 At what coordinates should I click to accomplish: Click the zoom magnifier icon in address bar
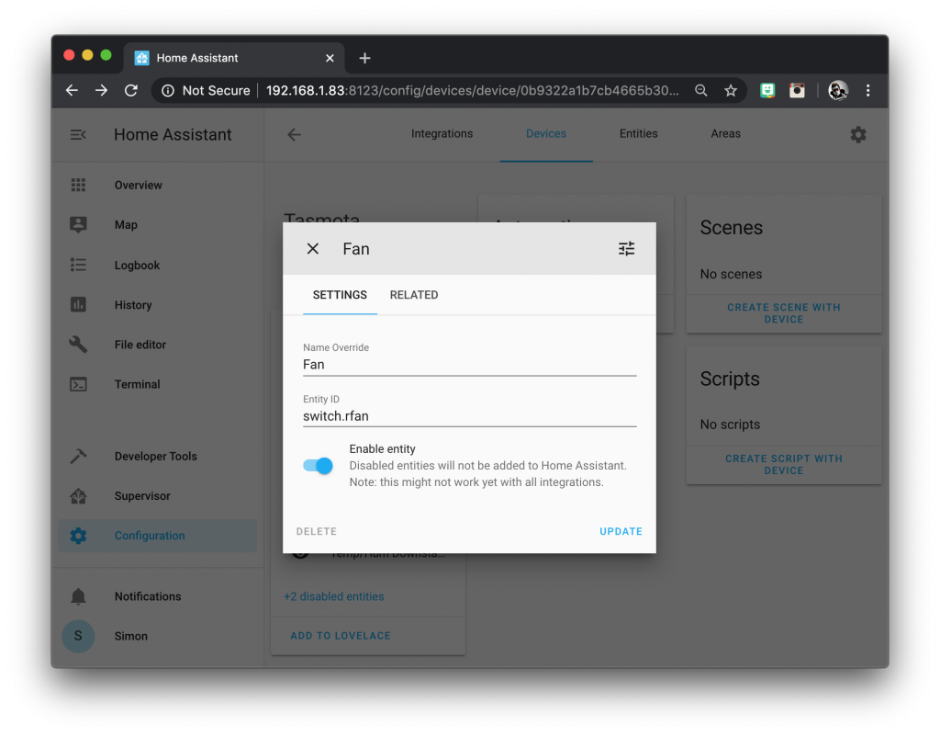[700, 91]
